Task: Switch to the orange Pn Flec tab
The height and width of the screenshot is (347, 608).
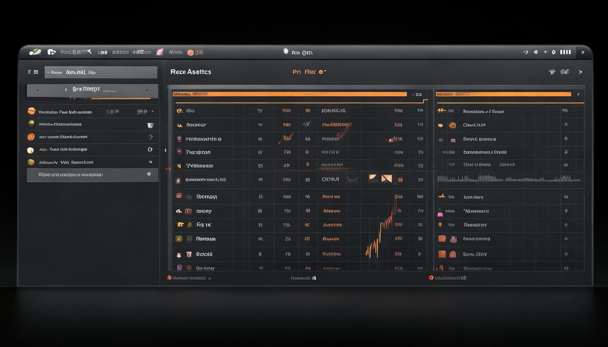Action: coord(309,72)
